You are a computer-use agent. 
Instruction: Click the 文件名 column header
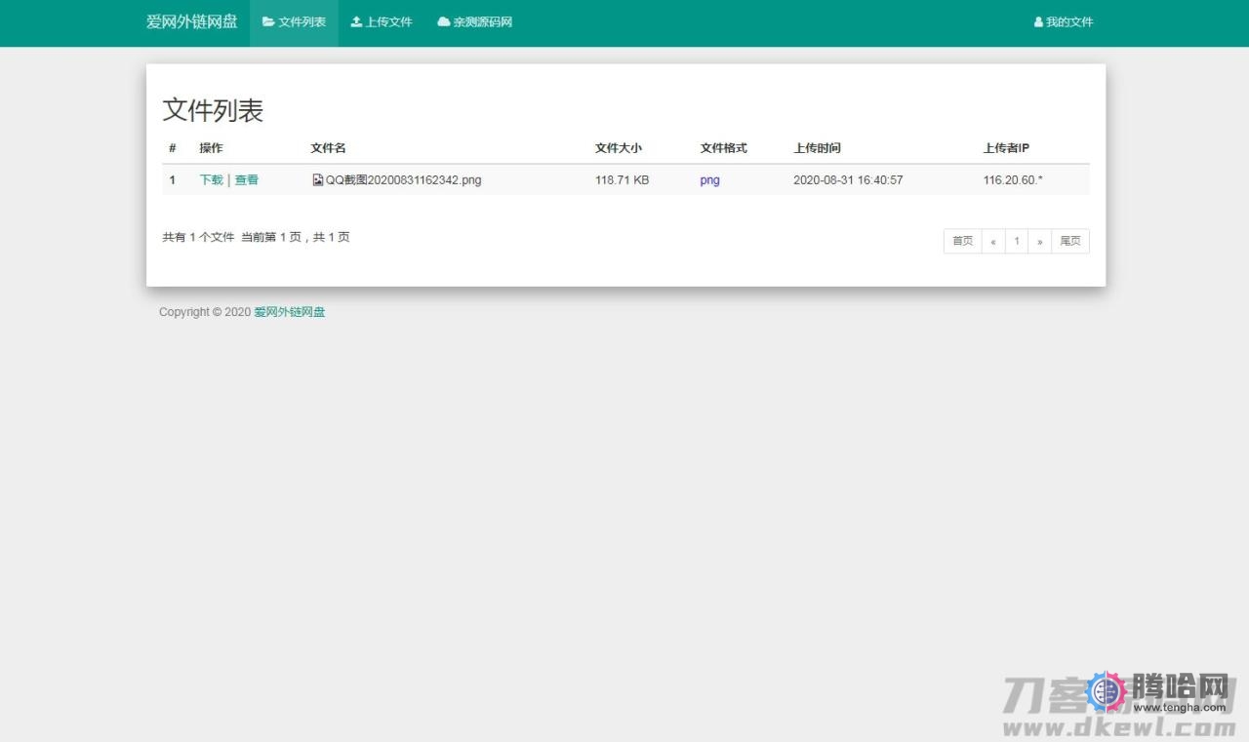328,148
